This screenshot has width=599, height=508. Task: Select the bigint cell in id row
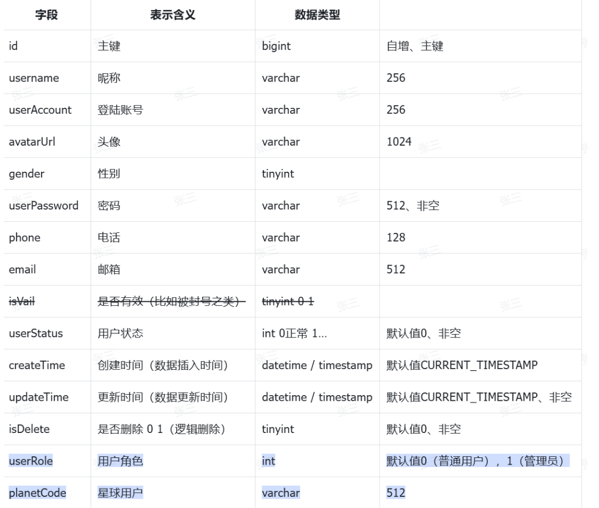276,47
